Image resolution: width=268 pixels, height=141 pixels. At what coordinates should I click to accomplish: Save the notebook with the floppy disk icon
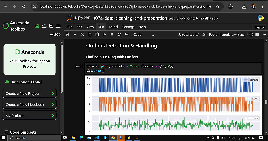[68, 35]
